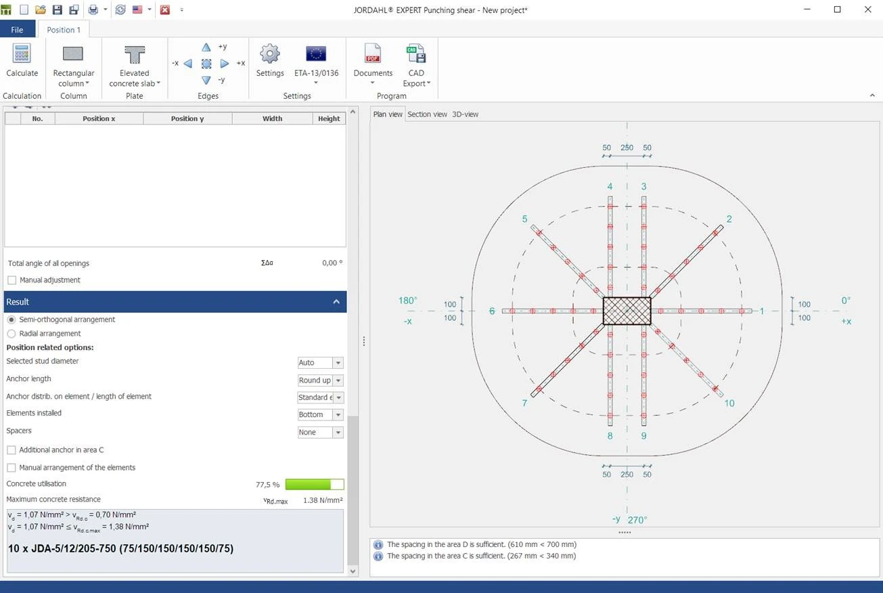883x593 pixels.
Task: Click the center edges square icon
Action: [x=206, y=64]
